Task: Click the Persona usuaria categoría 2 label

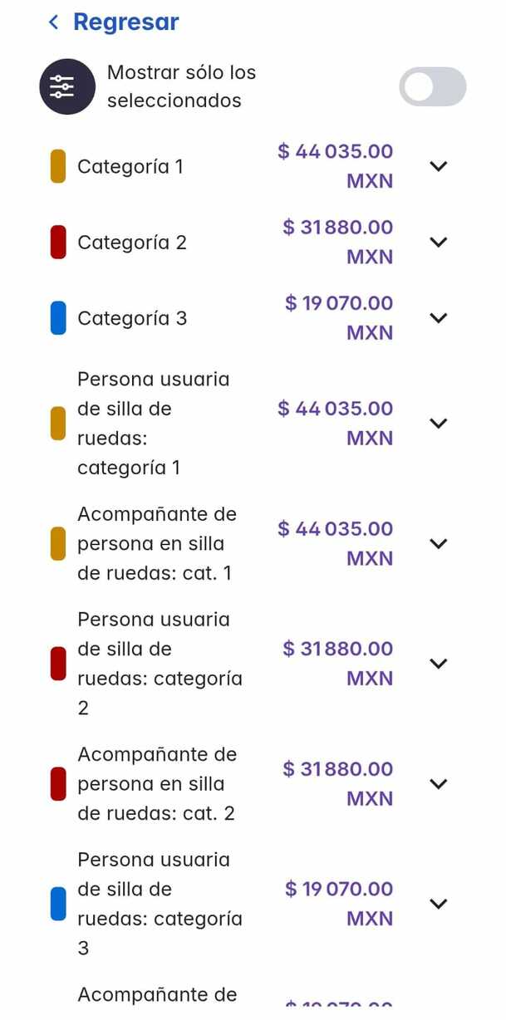Action: pyautogui.click(x=158, y=663)
